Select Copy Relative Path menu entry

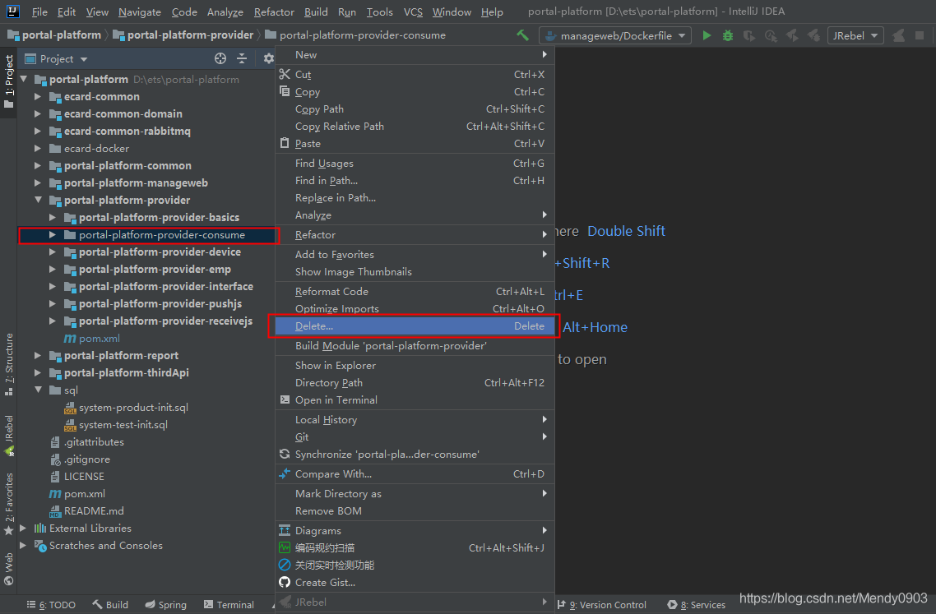pos(339,126)
